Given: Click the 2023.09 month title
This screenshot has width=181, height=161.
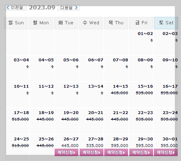Looking at the screenshot, I should pos(42,7).
